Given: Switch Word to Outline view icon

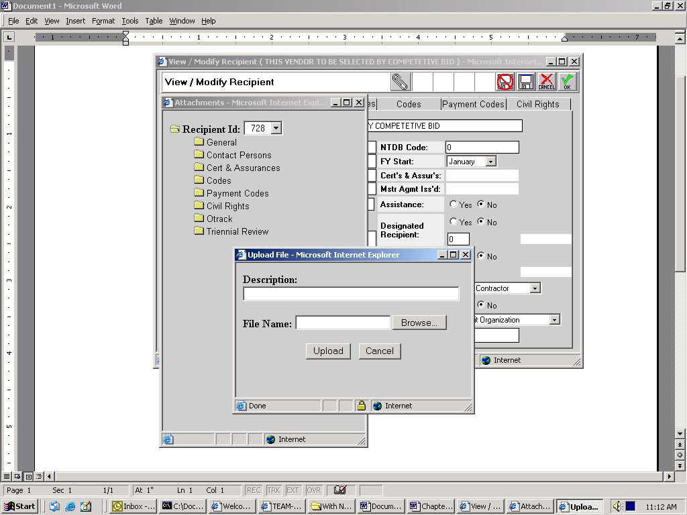Looking at the screenshot, I should click(39, 476).
